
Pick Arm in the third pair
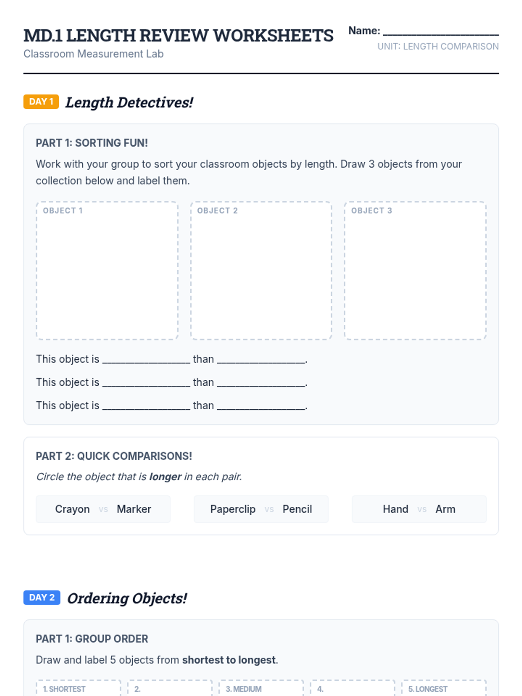click(445, 509)
